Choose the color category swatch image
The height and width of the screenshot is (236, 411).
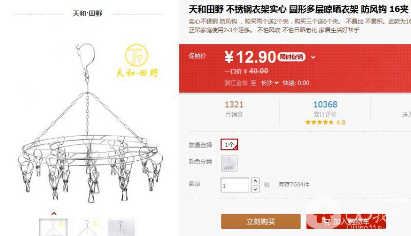click(x=229, y=163)
